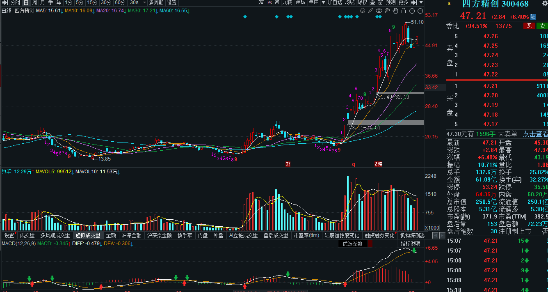Open the toolbox icon above chart

tap(387, 11)
